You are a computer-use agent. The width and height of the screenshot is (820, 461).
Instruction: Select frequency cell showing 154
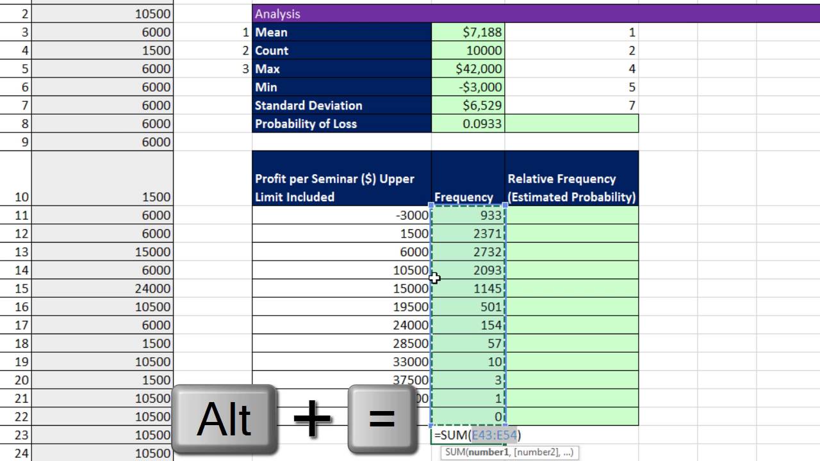pos(468,325)
